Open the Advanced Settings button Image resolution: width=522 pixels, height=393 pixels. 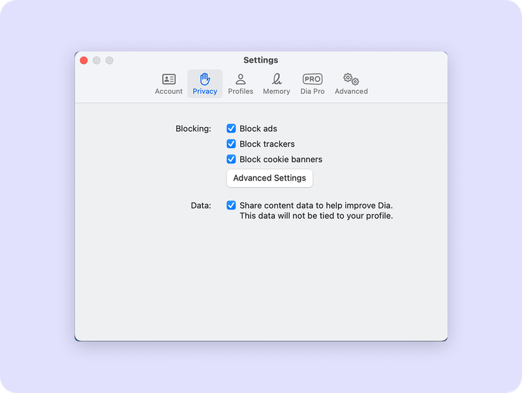click(269, 178)
